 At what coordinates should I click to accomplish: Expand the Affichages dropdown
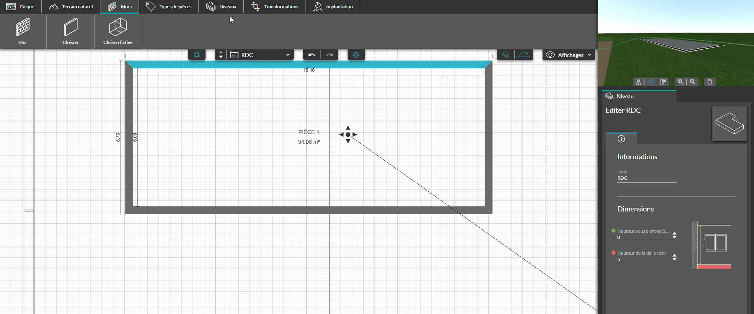tap(569, 55)
